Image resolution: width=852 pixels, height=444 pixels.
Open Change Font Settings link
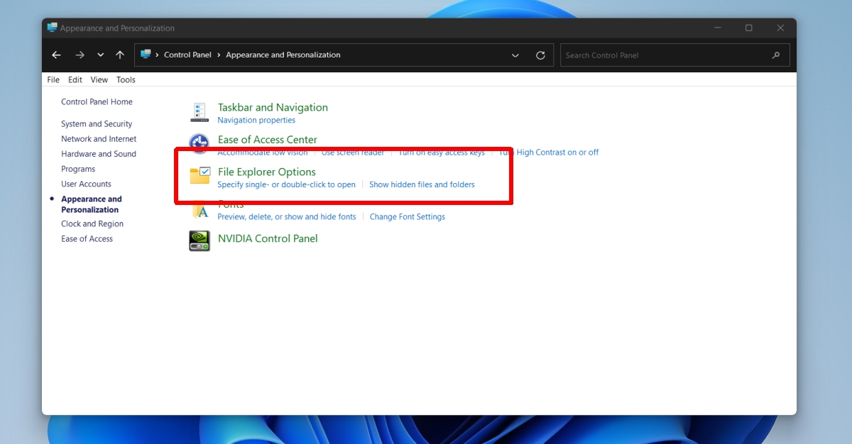(407, 217)
